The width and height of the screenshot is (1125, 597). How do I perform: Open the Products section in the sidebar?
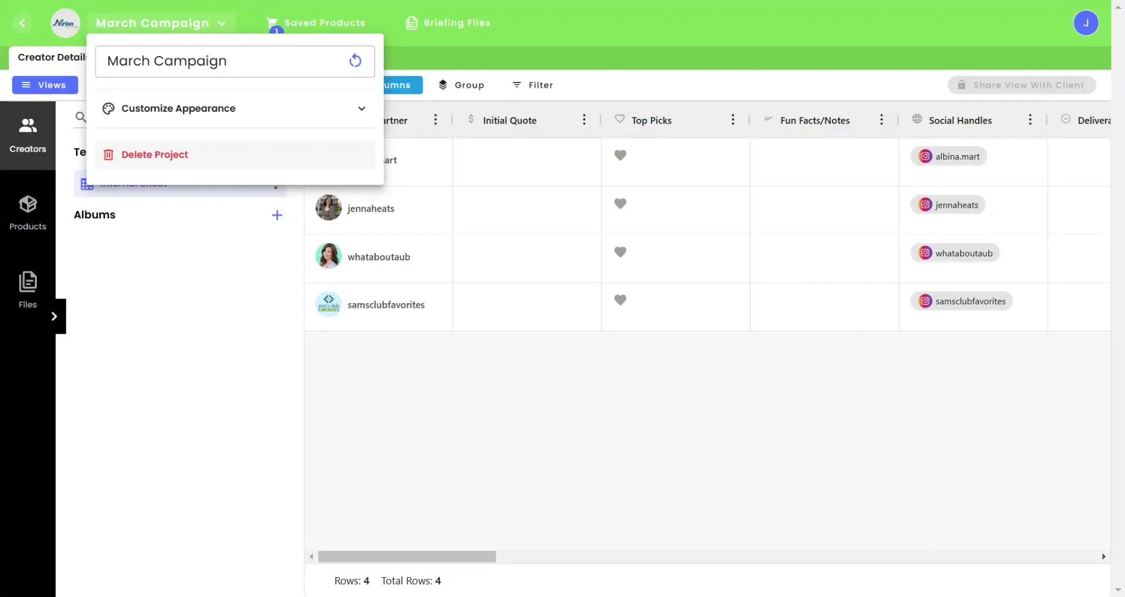27,212
